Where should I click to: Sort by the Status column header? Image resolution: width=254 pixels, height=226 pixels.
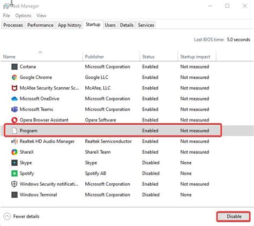[159, 56]
